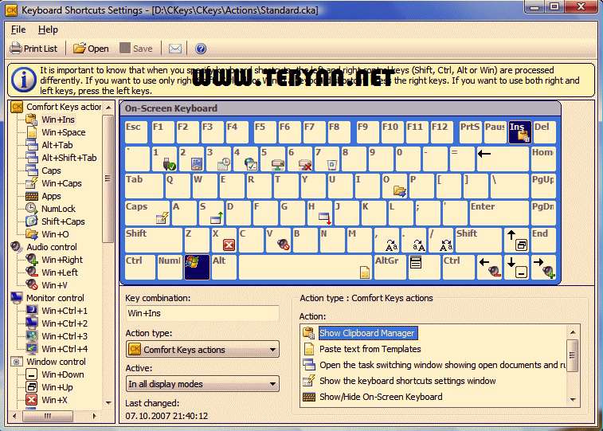Click the V key with mute speaker icon
The height and width of the screenshot is (431, 603).
click(x=278, y=240)
